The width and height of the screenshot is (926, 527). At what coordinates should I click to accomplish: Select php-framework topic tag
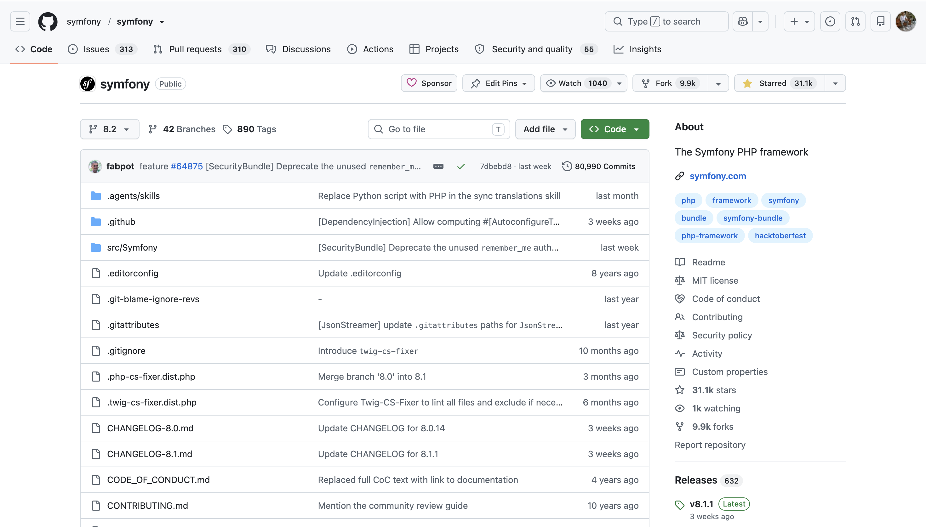pyautogui.click(x=709, y=235)
